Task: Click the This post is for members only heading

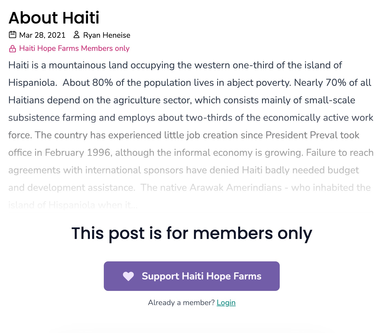Action: (192, 233)
